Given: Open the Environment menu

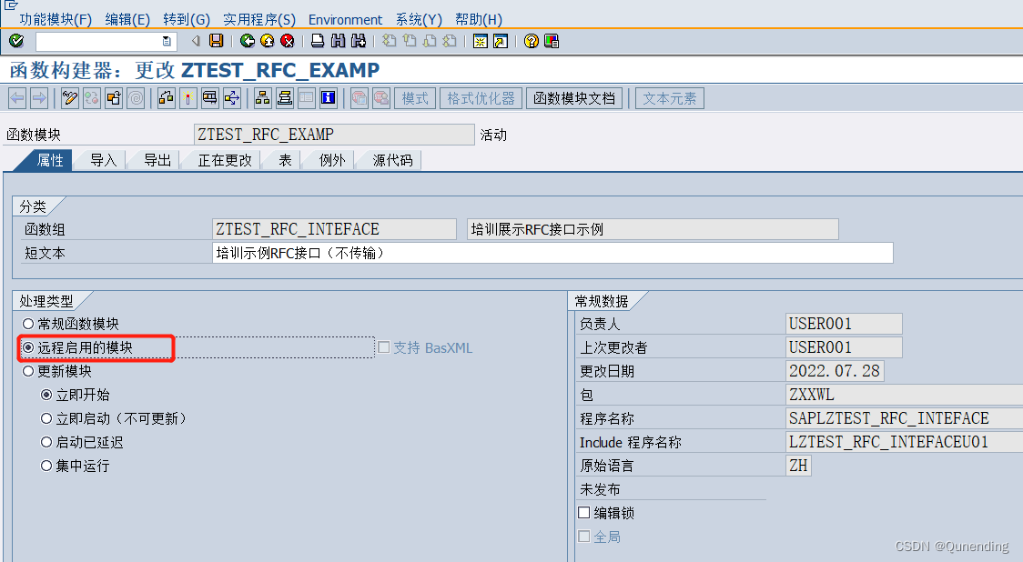Looking at the screenshot, I should click(345, 19).
